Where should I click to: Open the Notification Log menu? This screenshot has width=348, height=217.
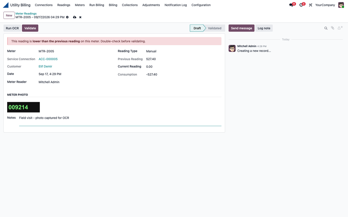(176, 5)
